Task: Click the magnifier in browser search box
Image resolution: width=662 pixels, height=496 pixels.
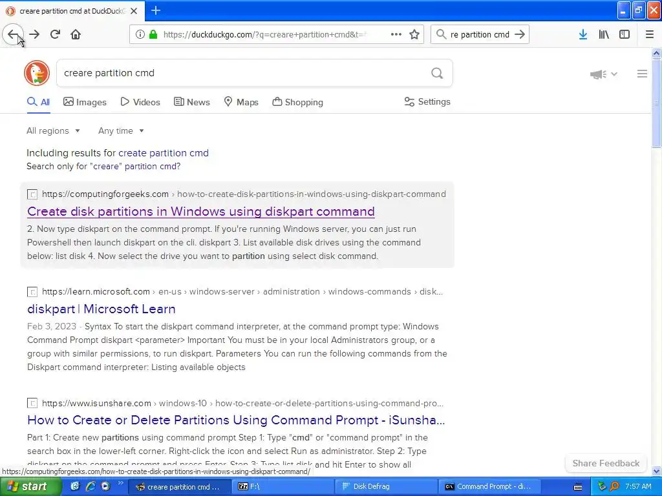Action: [x=441, y=34]
